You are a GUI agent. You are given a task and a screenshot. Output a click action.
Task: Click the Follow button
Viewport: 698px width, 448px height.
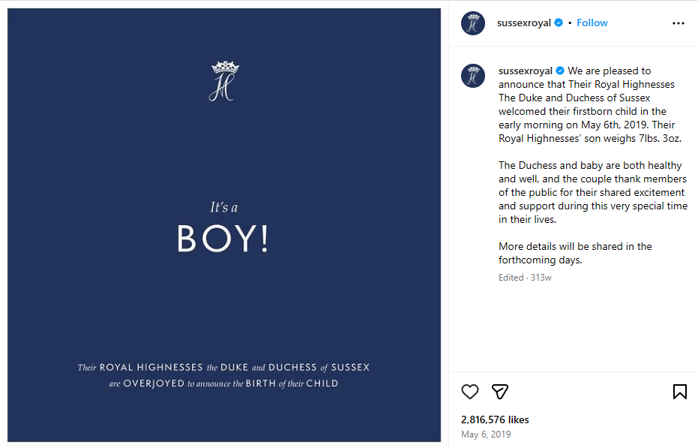592,23
